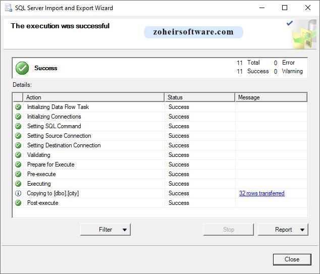The image size is (320, 274).
Task: Click the Success status of Validating row
Action: pyautogui.click(x=179, y=155)
